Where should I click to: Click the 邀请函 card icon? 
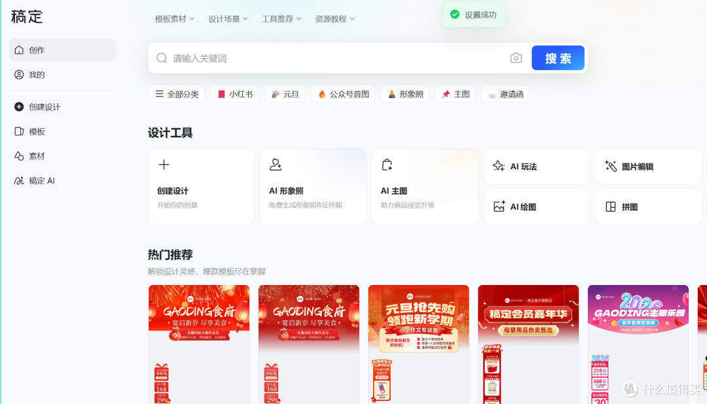pos(492,95)
